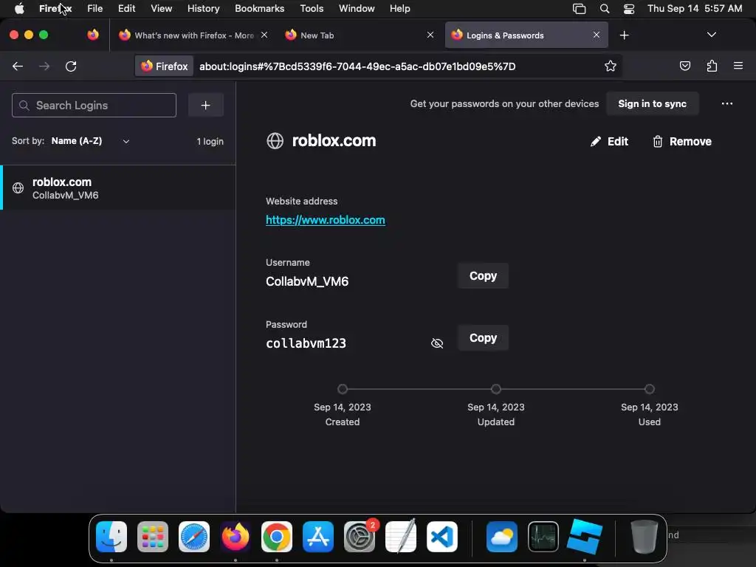Open the View menu

point(161,8)
